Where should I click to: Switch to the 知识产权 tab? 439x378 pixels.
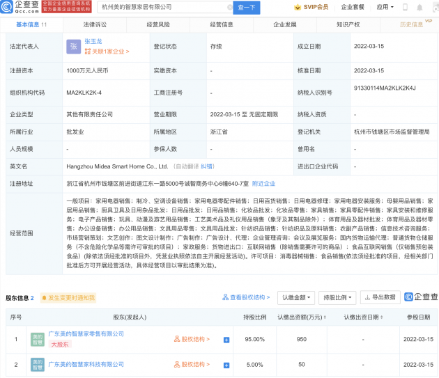tap(348, 24)
